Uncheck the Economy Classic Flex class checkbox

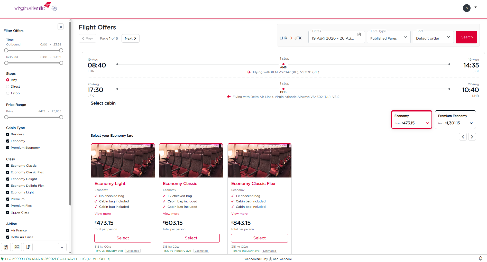pyautogui.click(x=8, y=172)
